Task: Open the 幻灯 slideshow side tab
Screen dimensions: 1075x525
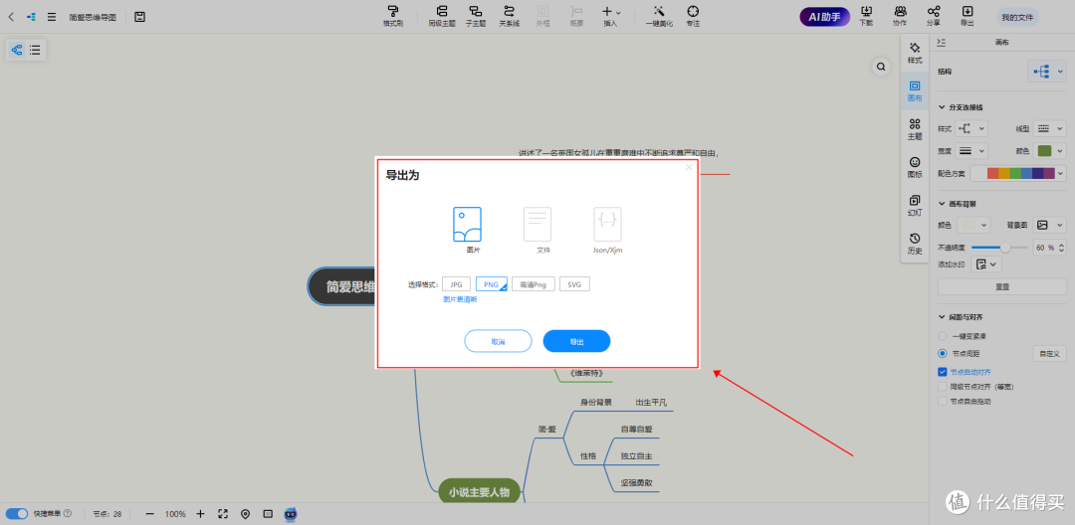Action: pos(915,206)
